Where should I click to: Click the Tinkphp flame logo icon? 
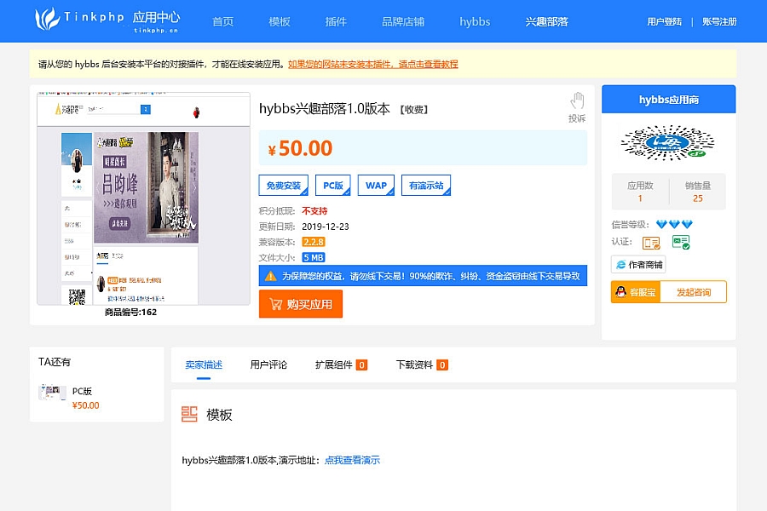tap(47, 19)
